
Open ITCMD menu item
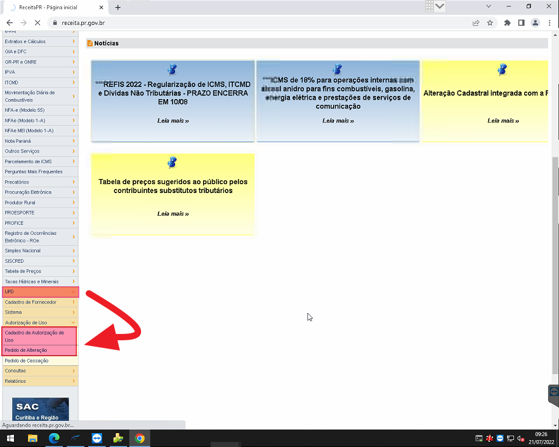tap(40, 83)
